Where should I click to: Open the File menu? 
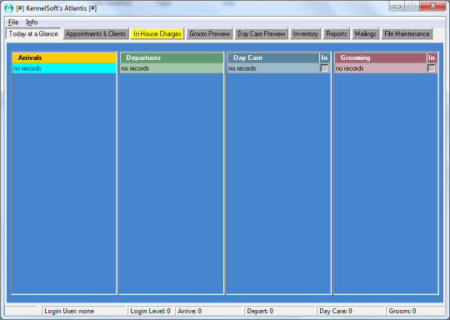click(x=13, y=22)
